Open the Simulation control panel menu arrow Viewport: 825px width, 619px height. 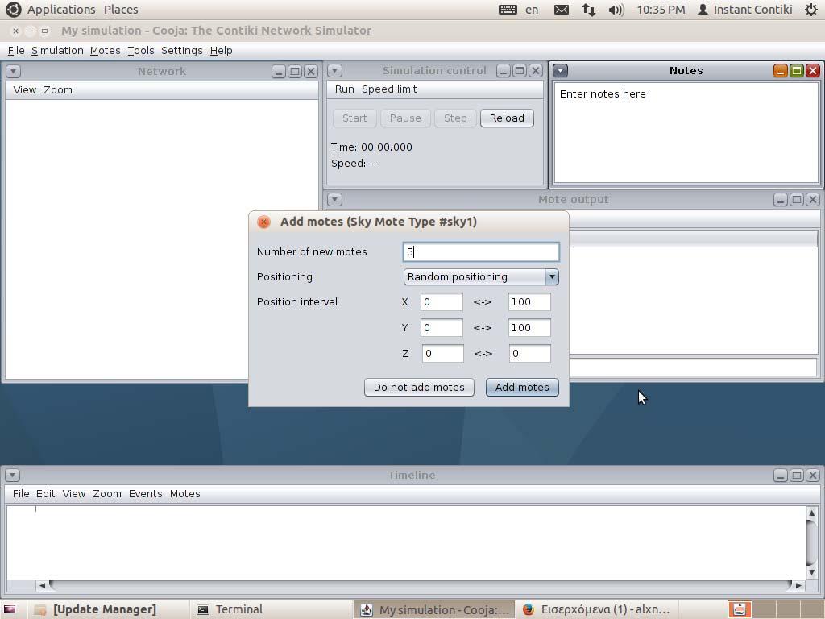point(334,71)
